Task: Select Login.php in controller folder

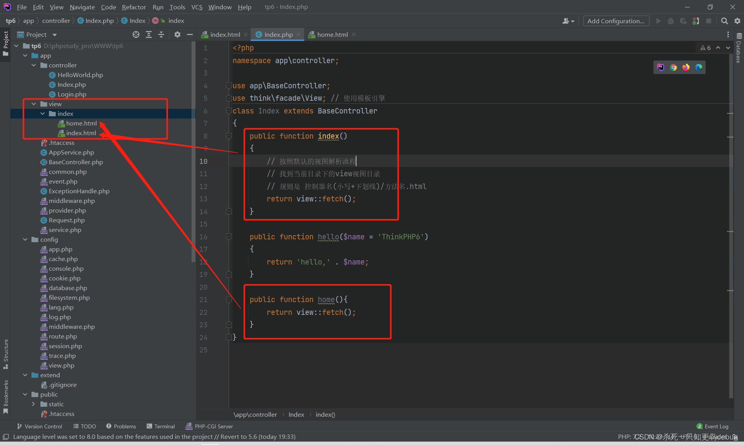Action: click(72, 94)
